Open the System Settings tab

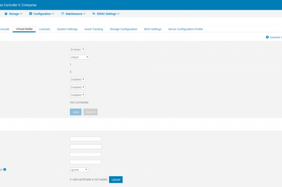click(x=67, y=29)
